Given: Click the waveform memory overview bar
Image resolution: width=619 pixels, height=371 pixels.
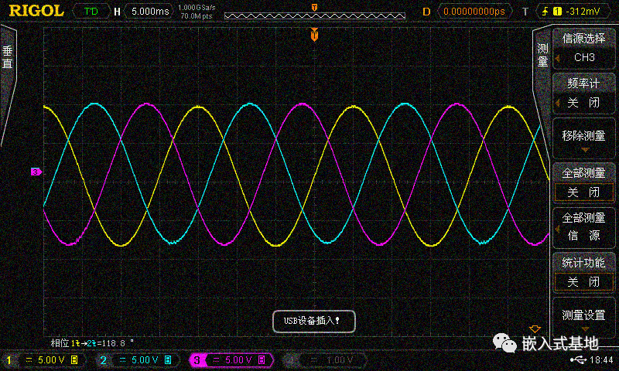Looking at the screenshot, I should pos(313,15).
